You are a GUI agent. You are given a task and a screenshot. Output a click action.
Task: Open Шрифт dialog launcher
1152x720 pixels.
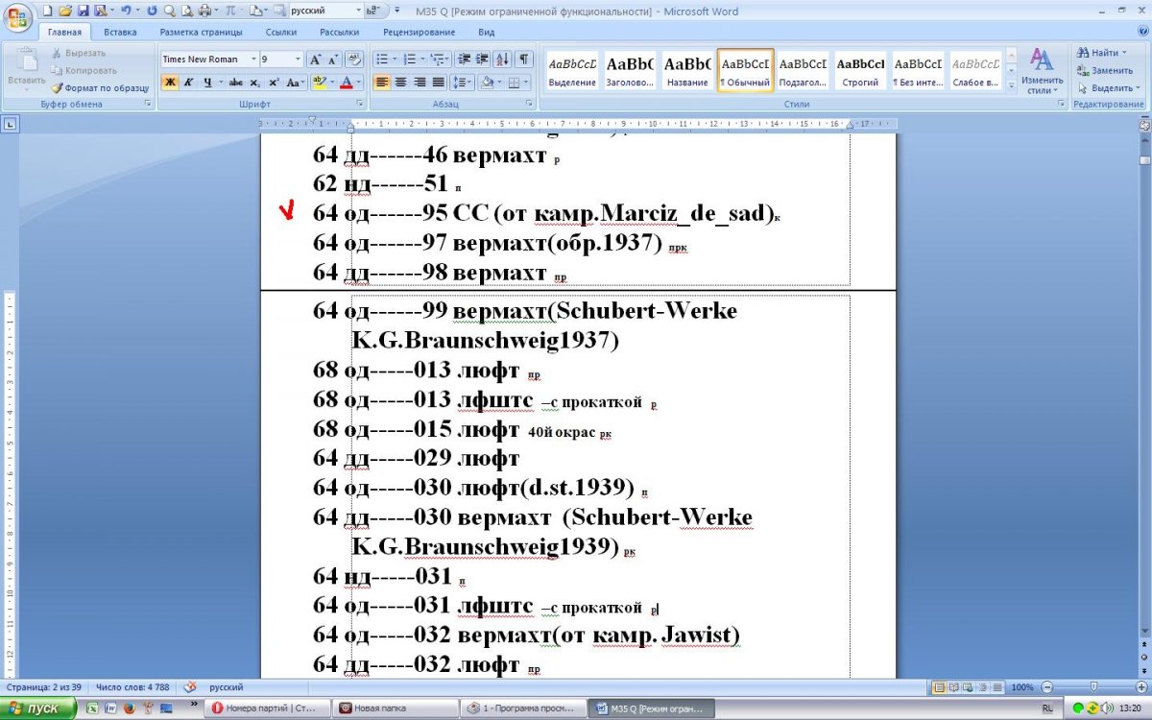[359, 104]
